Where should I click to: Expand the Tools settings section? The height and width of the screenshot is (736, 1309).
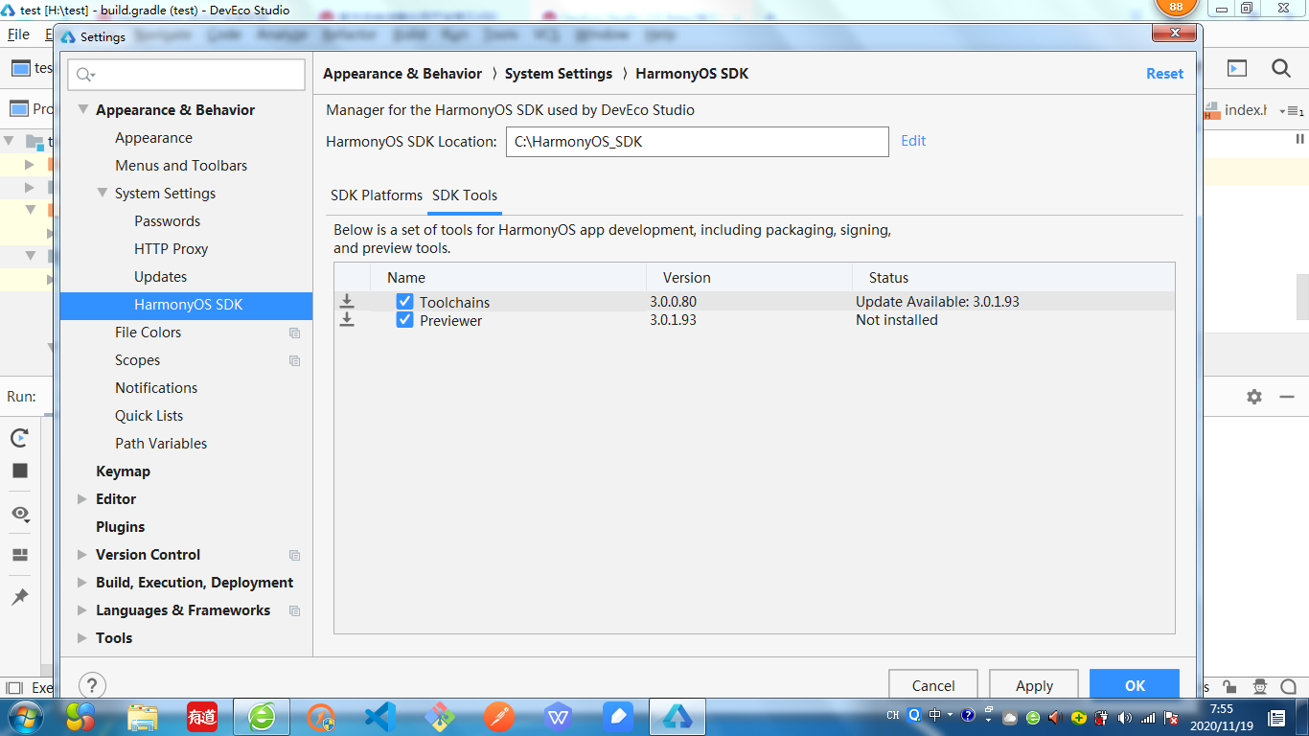coord(82,638)
